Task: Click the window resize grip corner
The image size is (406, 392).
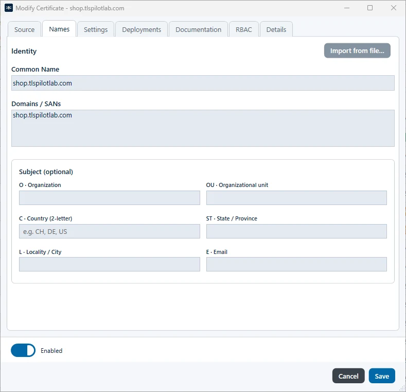Action: 402,388
